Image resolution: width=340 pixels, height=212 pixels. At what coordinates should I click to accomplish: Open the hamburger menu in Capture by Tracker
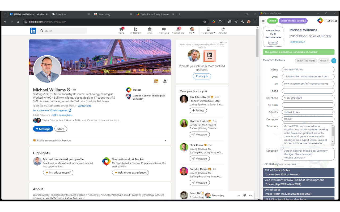(263, 21)
